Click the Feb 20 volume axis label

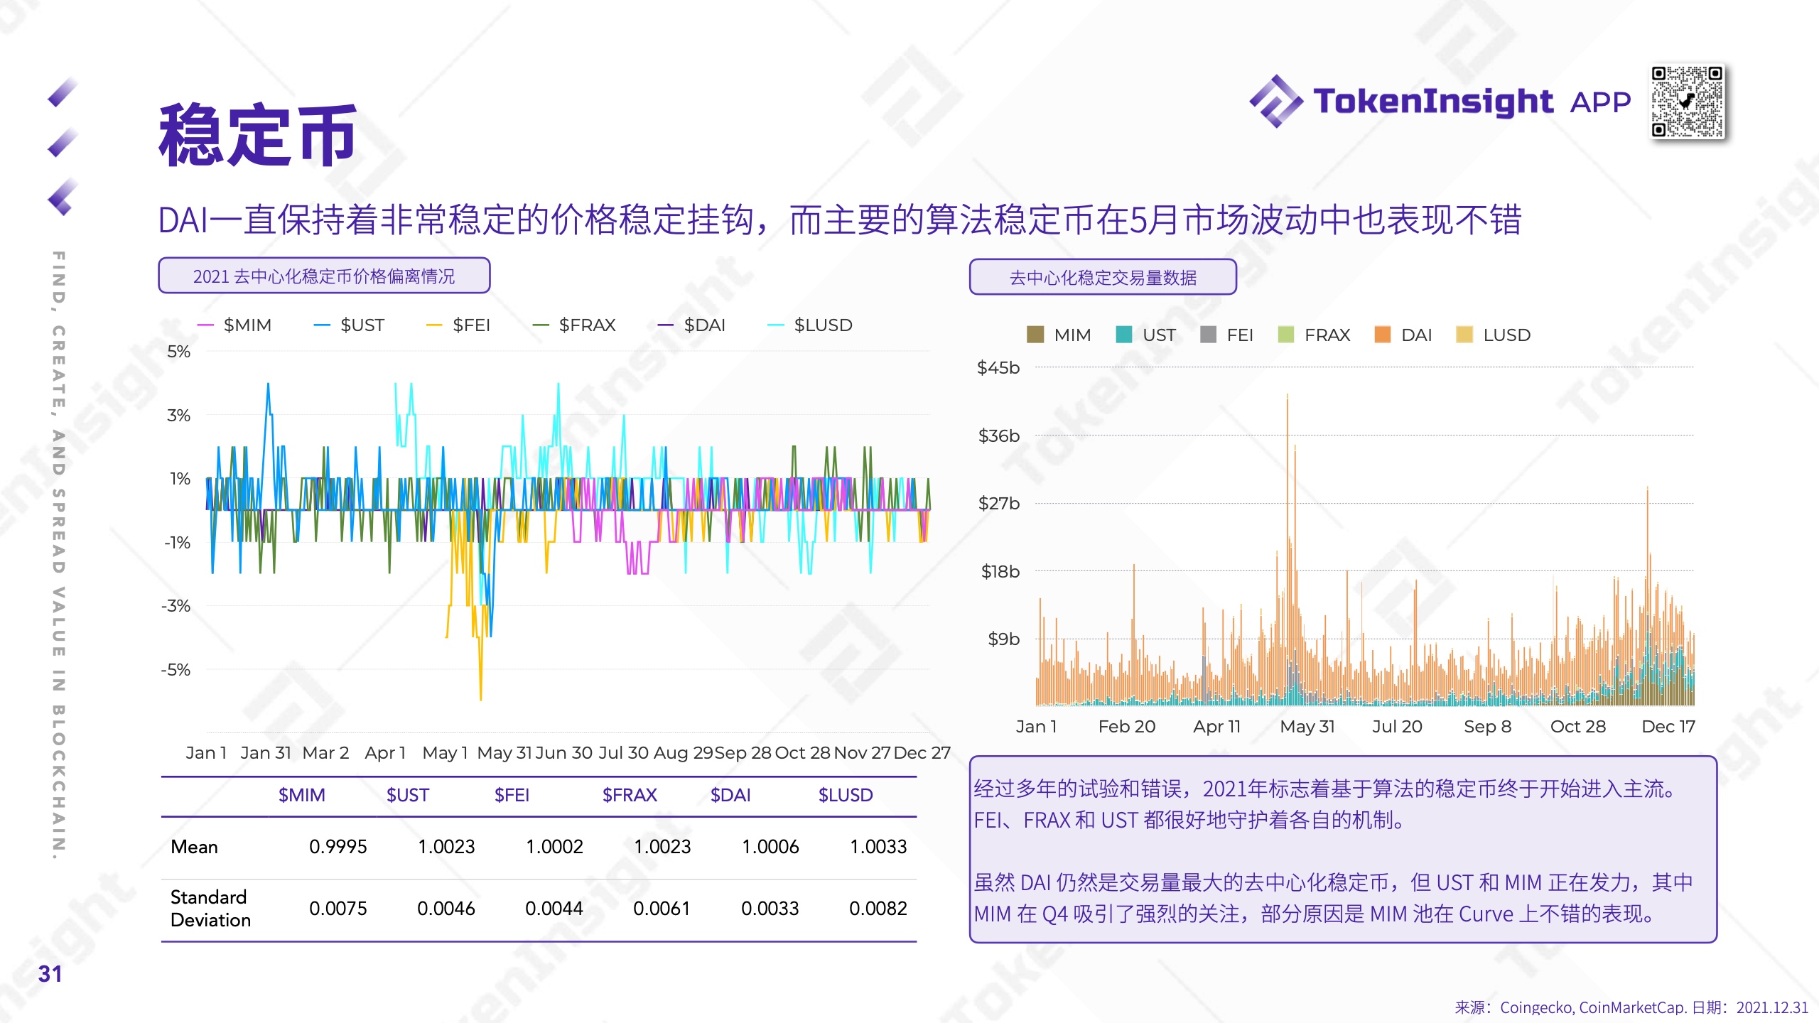click(1127, 727)
